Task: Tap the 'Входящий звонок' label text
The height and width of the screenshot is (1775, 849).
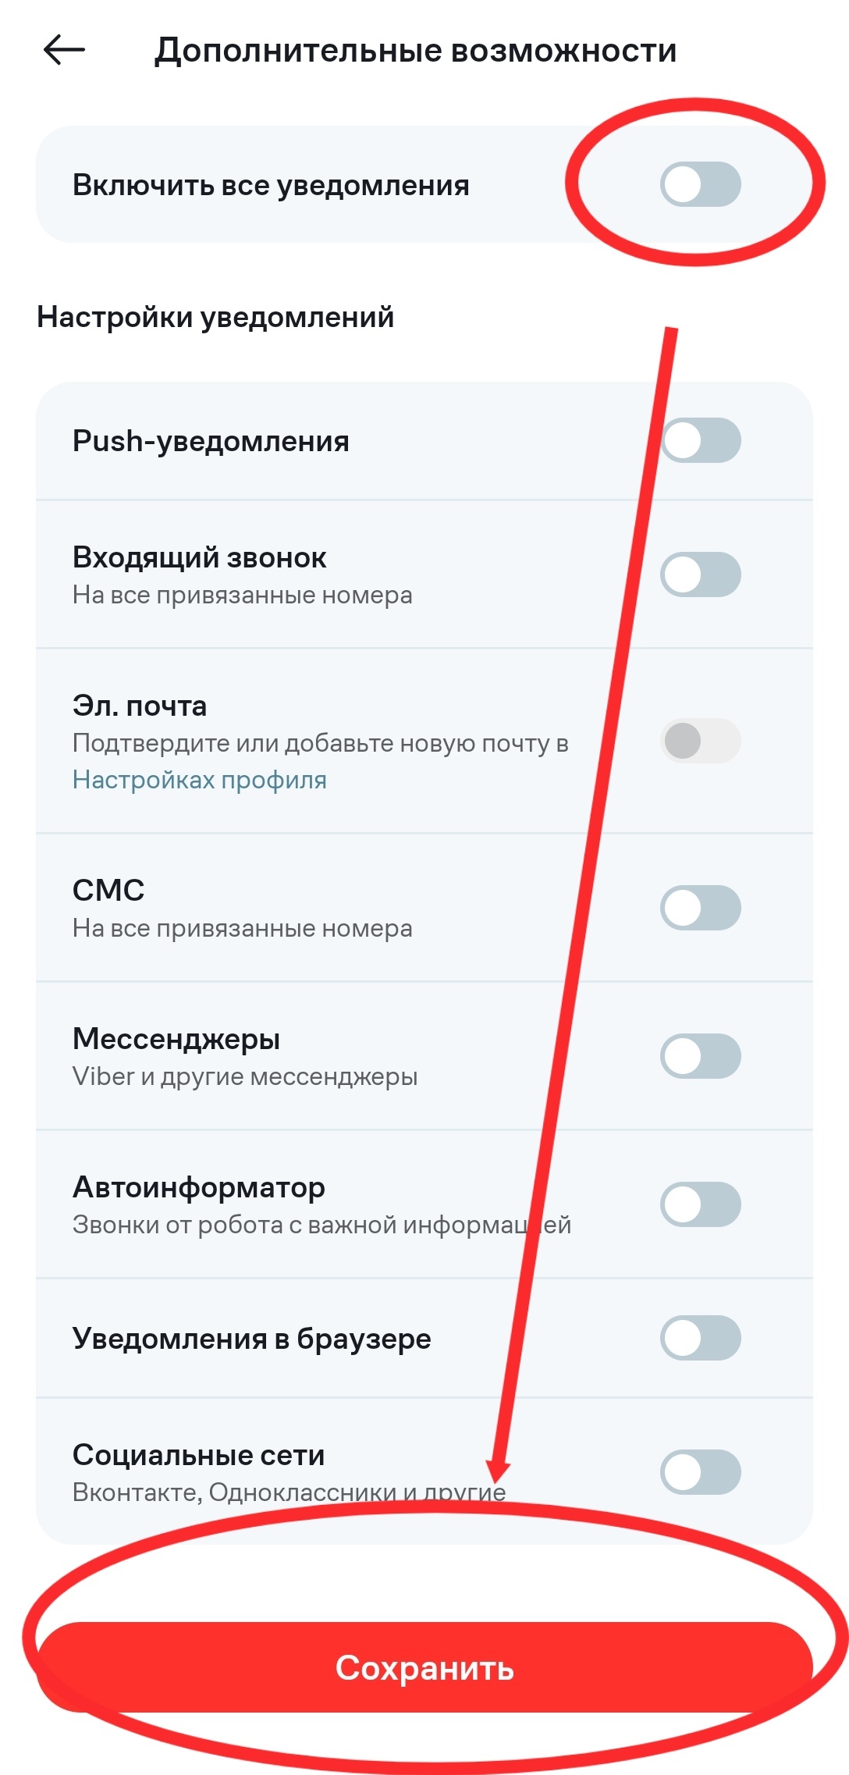Action: pyautogui.click(x=199, y=558)
